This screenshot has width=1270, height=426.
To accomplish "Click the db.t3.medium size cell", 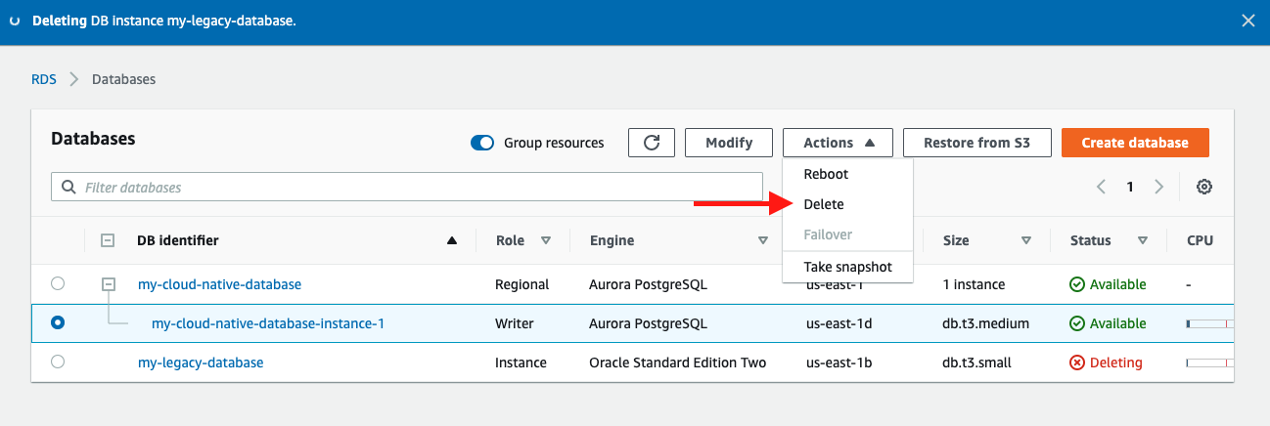I will click(985, 323).
